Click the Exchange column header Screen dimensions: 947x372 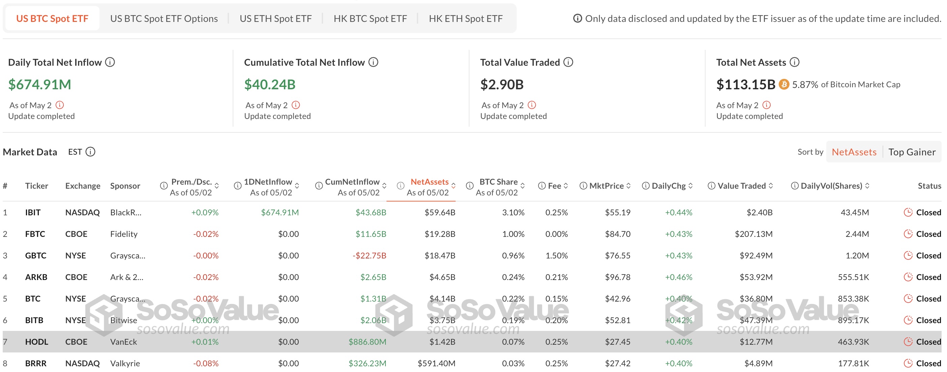[83, 186]
